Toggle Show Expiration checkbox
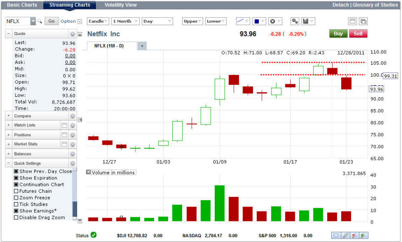The height and width of the screenshot is (242, 402). pos(16,178)
